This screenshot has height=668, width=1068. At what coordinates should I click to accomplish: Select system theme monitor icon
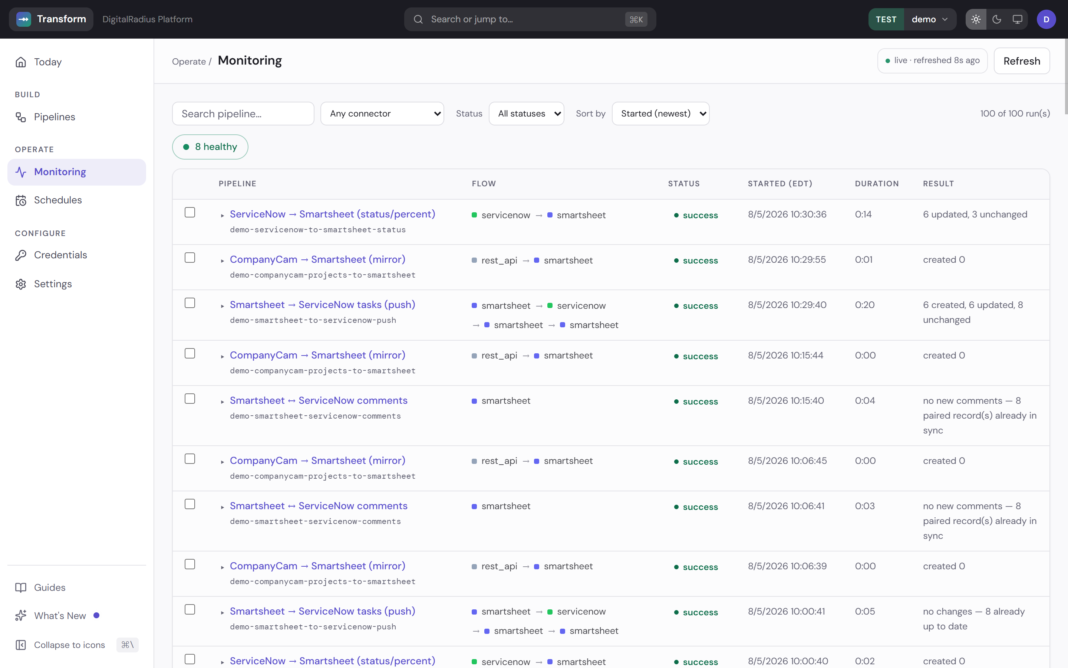click(x=1017, y=19)
